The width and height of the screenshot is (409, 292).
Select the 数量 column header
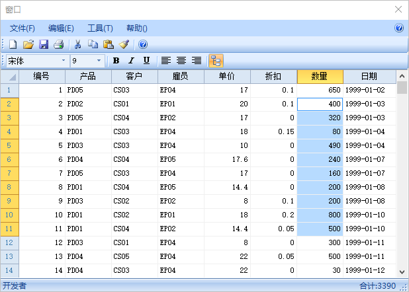[320, 77]
